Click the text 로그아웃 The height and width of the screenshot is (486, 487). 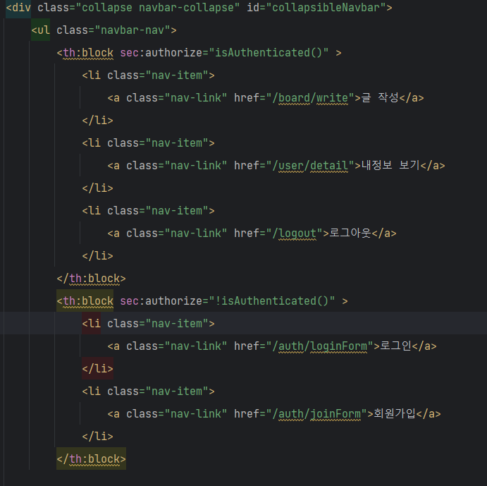click(x=350, y=233)
